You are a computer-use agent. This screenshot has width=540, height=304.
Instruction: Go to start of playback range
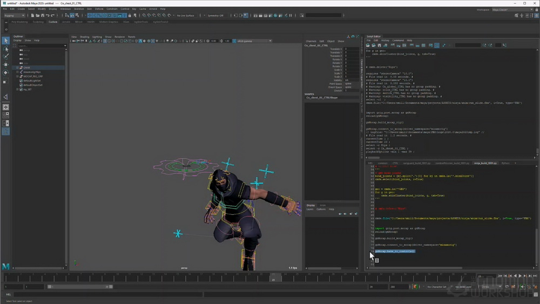point(500,276)
